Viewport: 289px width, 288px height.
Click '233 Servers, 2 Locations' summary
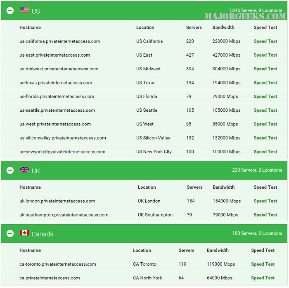[257, 170]
